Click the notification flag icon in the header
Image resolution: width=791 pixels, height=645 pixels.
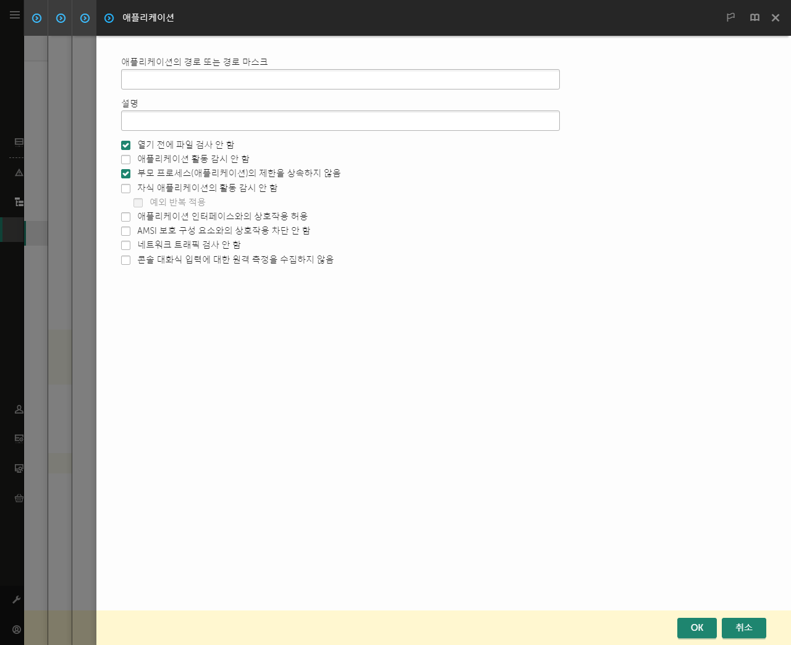point(730,17)
